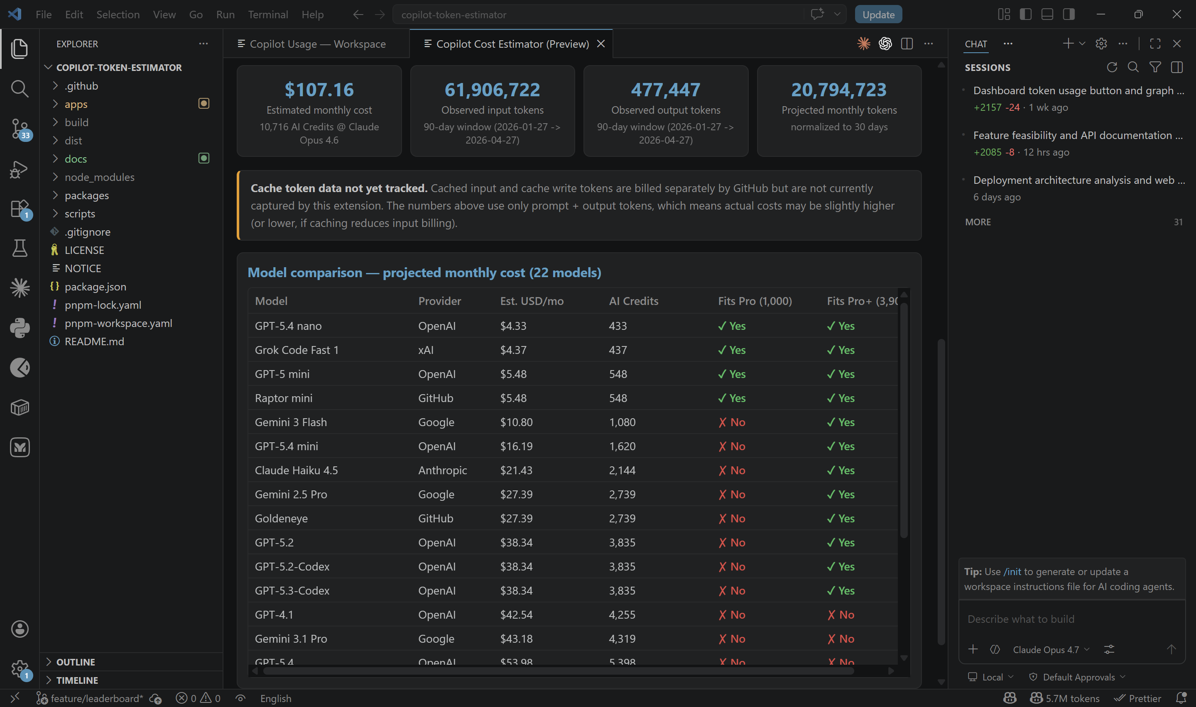Open the Manage gear in activity bar
The image size is (1196, 707).
point(20,669)
